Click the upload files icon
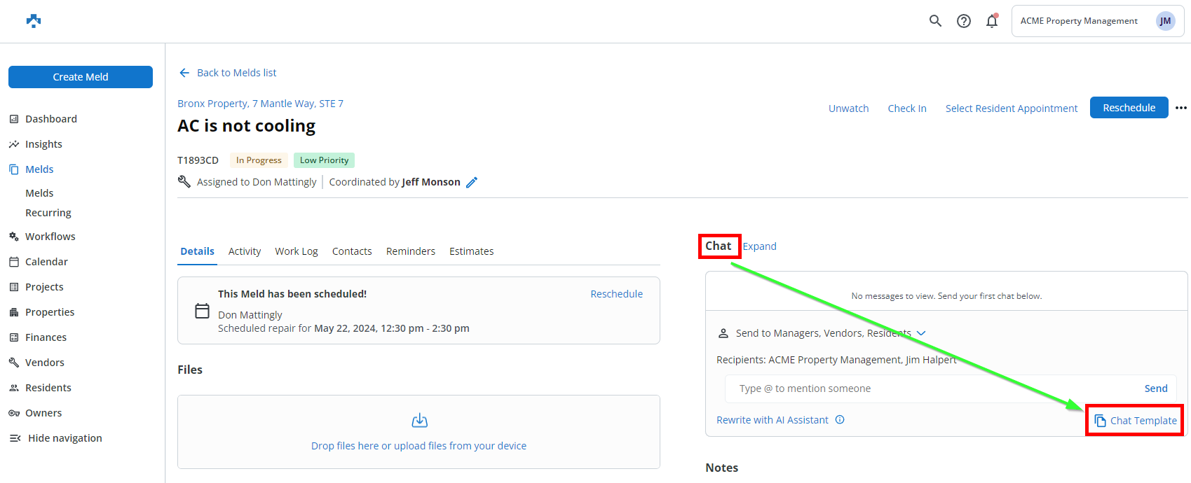Image resolution: width=1191 pixels, height=483 pixels. (x=419, y=421)
